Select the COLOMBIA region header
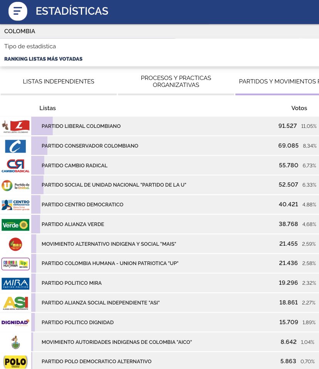319x369 pixels. click(x=20, y=31)
